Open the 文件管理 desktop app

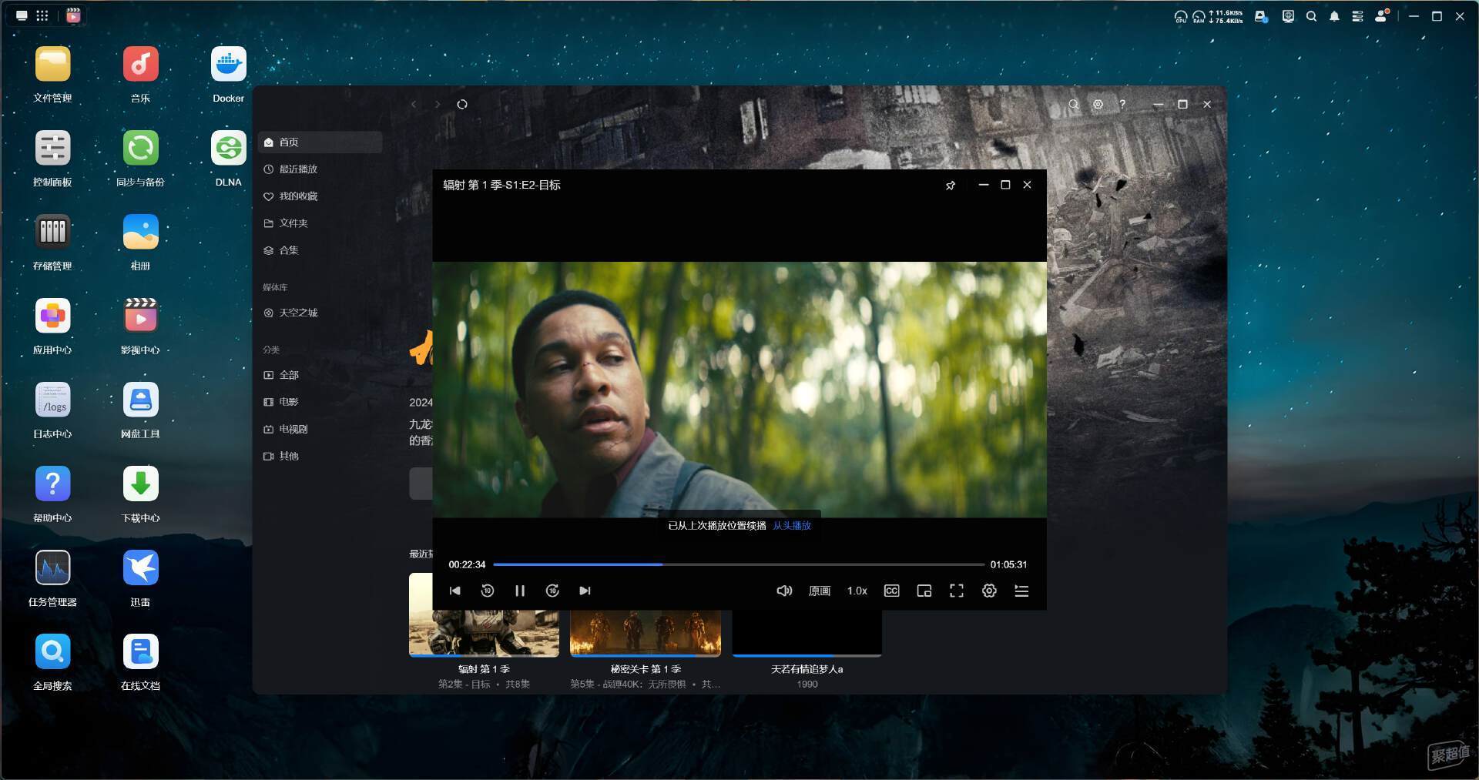[x=52, y=65]
